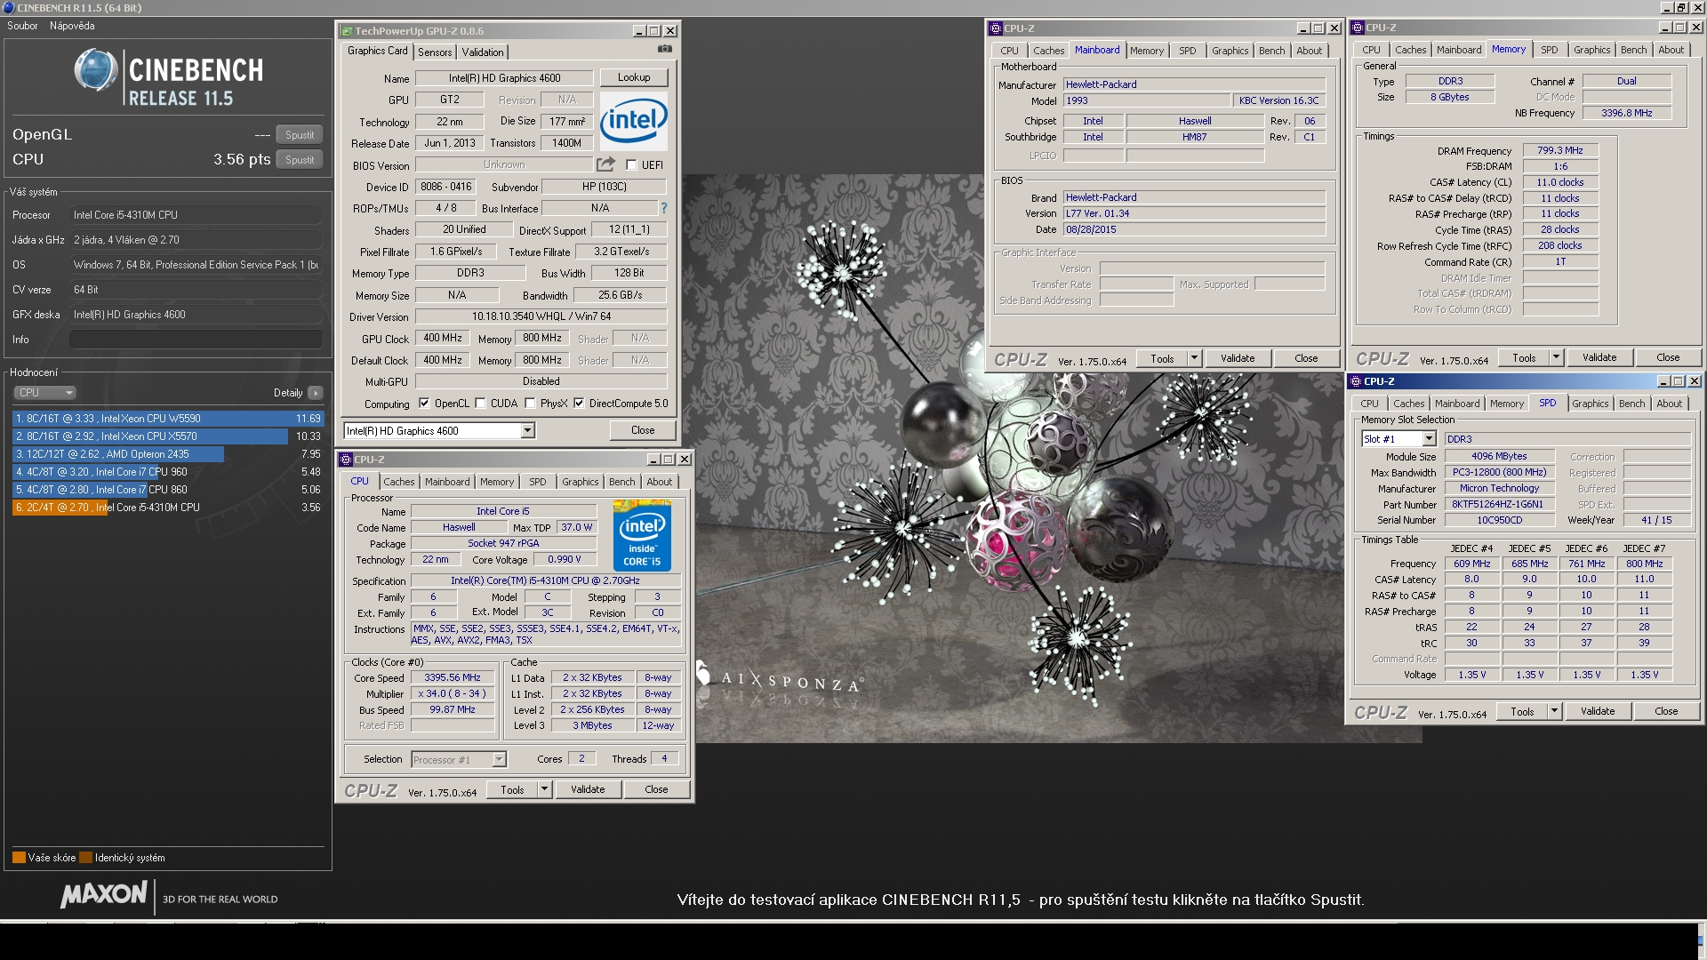The height and width of the screenshot is (960, 1707).
Task: Click Close in CPU-Z Memory window
Action: click(1668, 357)
